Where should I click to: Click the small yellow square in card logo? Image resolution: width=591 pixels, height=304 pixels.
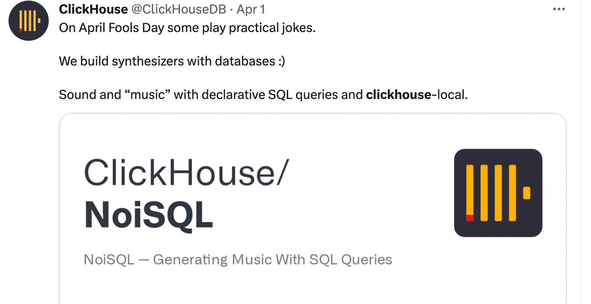527,193
